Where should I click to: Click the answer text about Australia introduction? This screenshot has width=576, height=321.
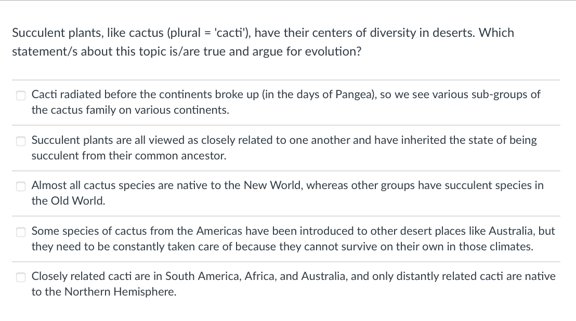[x=293, y=238]
